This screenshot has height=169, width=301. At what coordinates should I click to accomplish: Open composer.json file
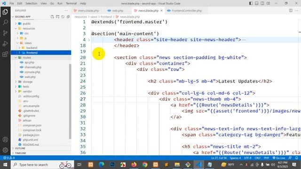(x=41, y=125)
